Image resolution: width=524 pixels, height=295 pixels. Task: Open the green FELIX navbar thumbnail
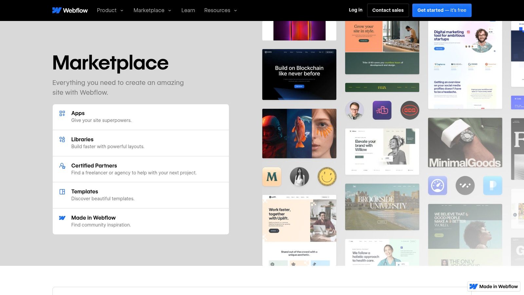[x=382, y=88]
